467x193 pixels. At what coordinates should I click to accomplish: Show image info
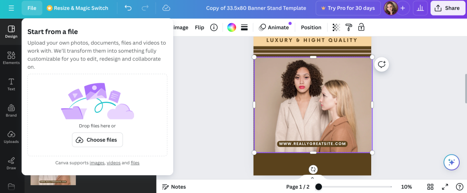pyautogui.click(x=214, y=27)
